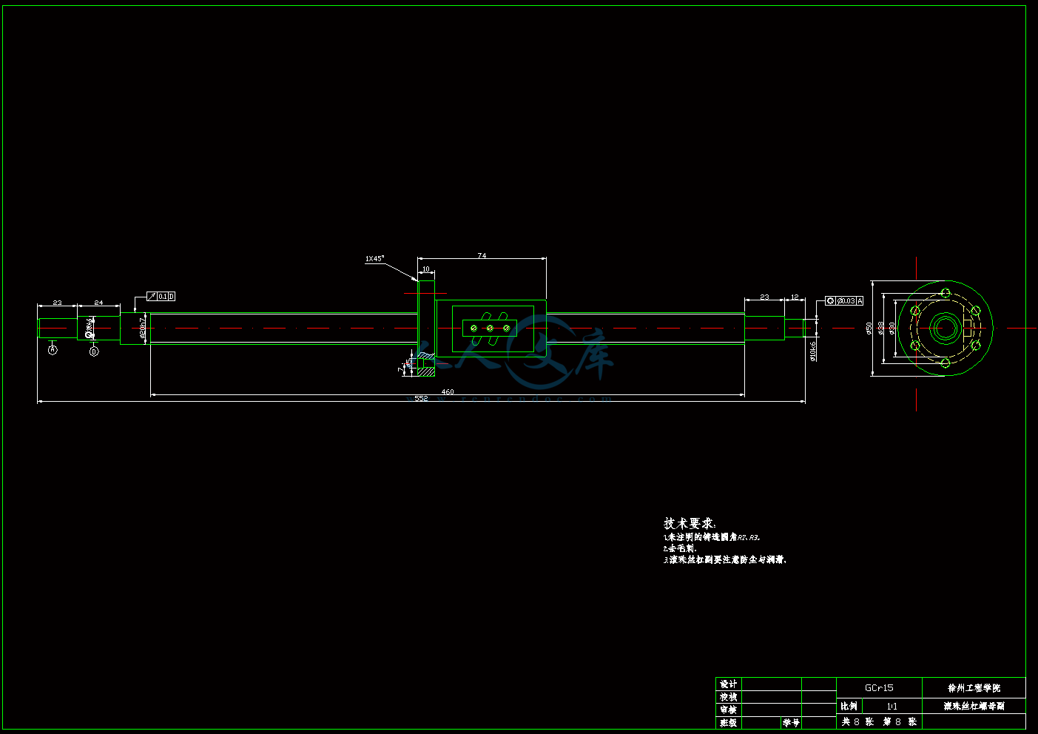Click the 共 8 张 第 8 张 sheet count
This screenshot has height=734, width=1038.
click(880, 721)
